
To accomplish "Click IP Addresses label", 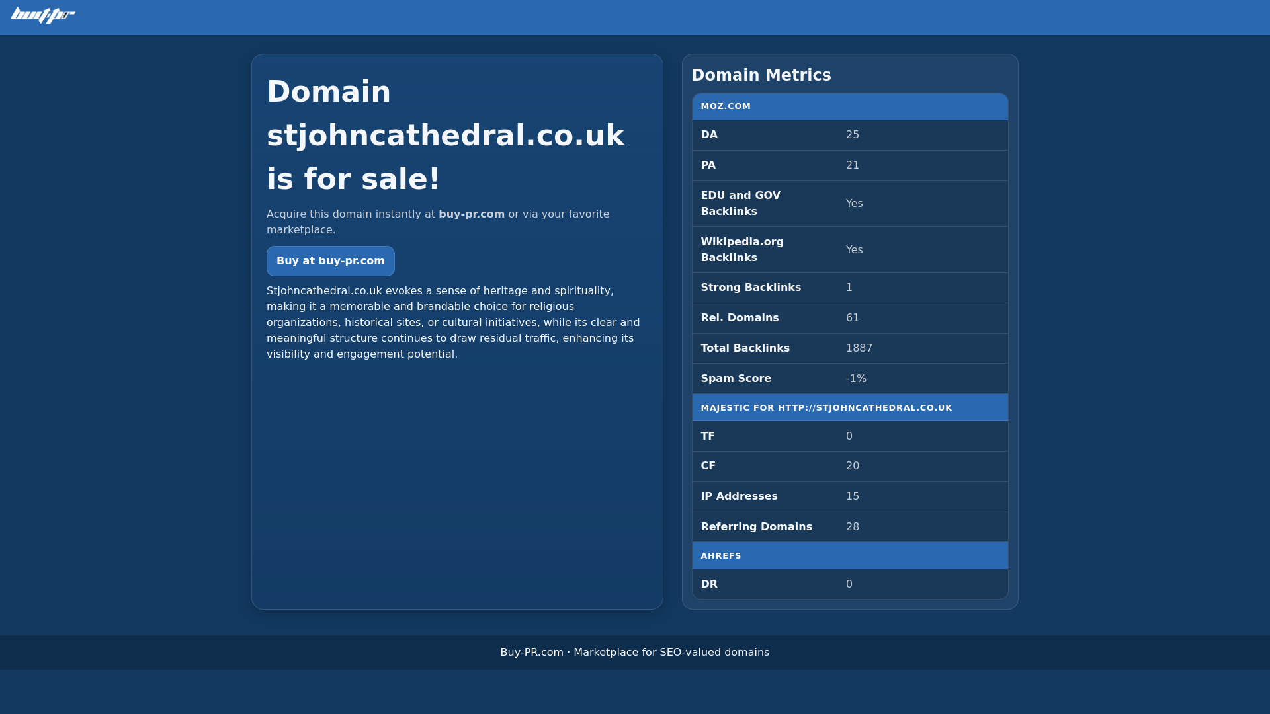I will pyautogui.click(x=739, y=496).
